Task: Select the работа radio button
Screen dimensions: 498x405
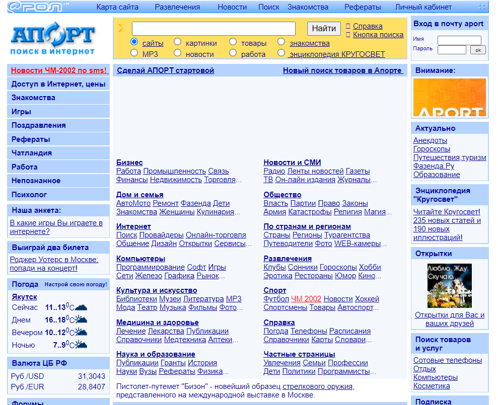Action: tap(233, 53)
